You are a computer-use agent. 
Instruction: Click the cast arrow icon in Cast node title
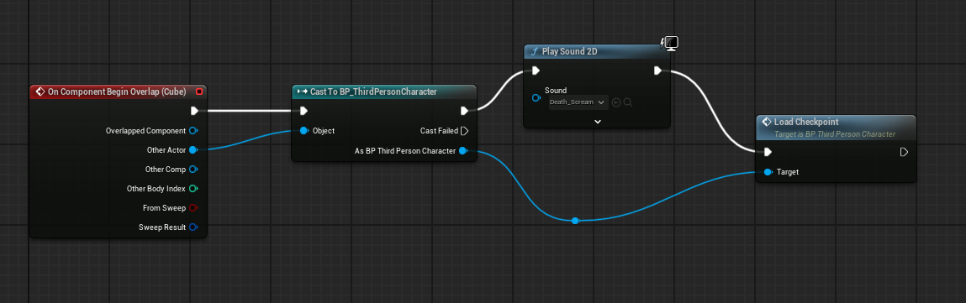coord(302,91)
